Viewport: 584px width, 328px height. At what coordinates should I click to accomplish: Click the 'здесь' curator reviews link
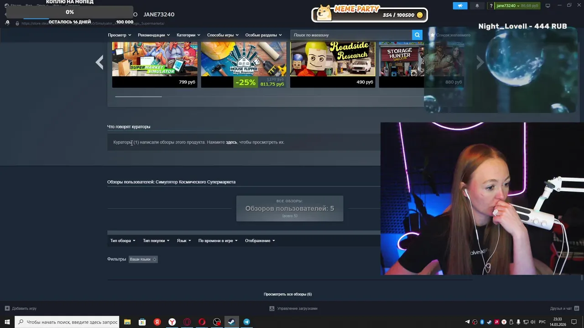coord(231,142)
